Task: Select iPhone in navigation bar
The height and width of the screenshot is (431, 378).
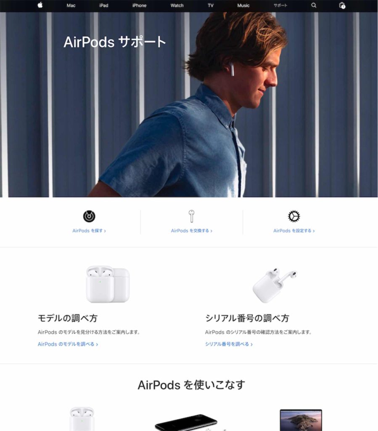Action: (x=139, y=5)
